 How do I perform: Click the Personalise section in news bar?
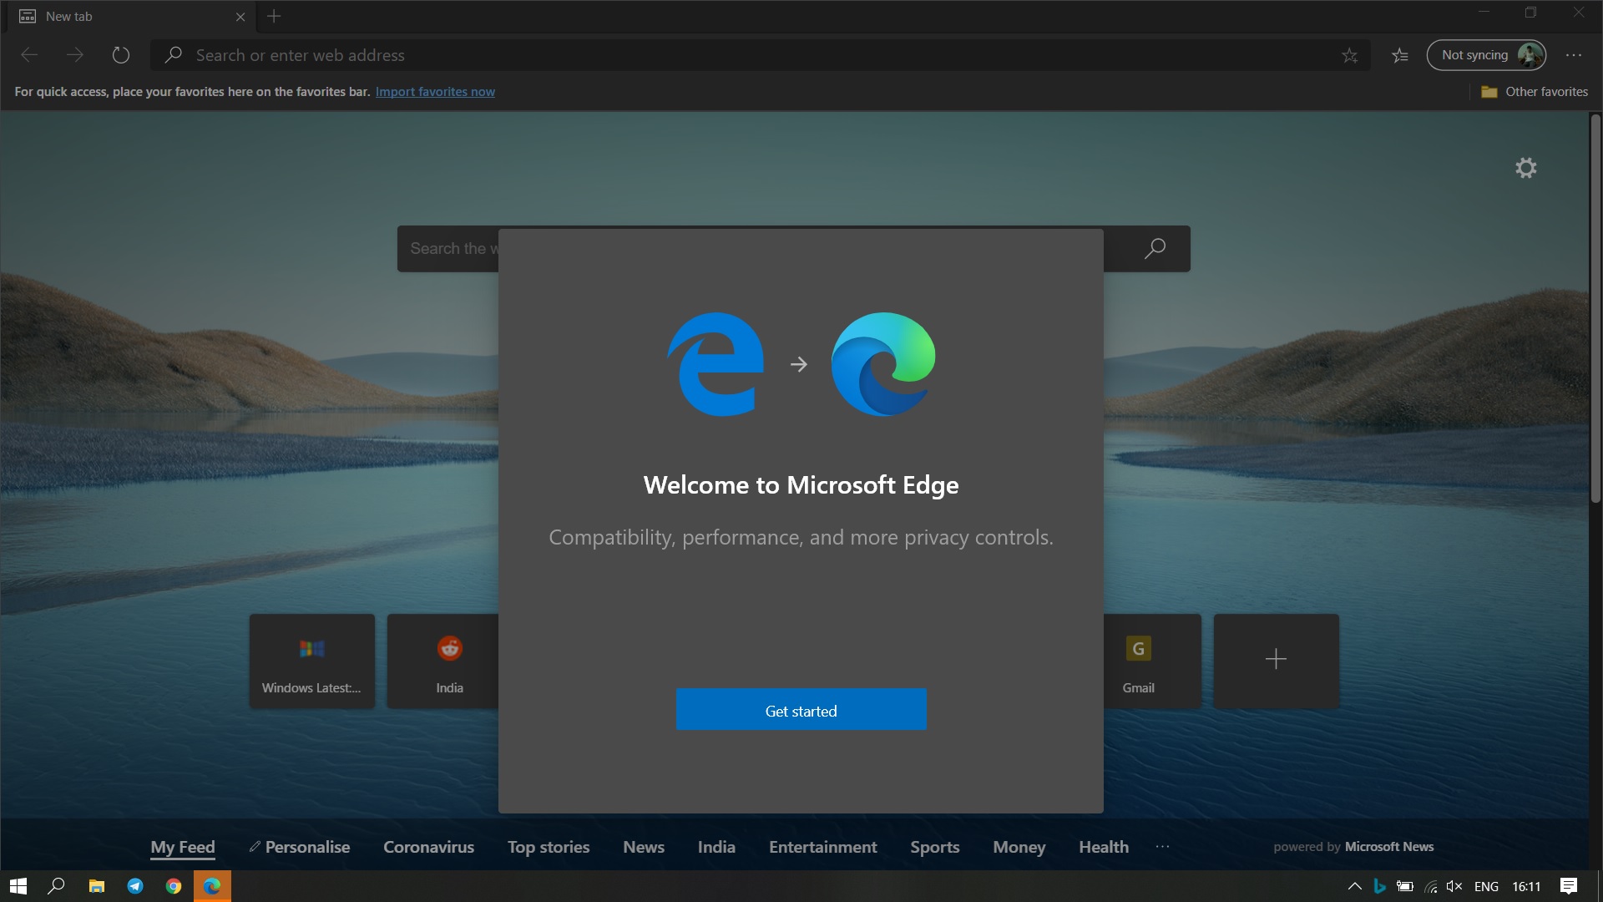click(x=298, y=846)
